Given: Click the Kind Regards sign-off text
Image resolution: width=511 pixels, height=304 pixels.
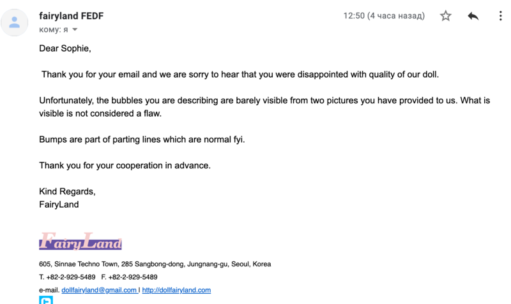Looking at the screenshot, I should coord(68,191).
